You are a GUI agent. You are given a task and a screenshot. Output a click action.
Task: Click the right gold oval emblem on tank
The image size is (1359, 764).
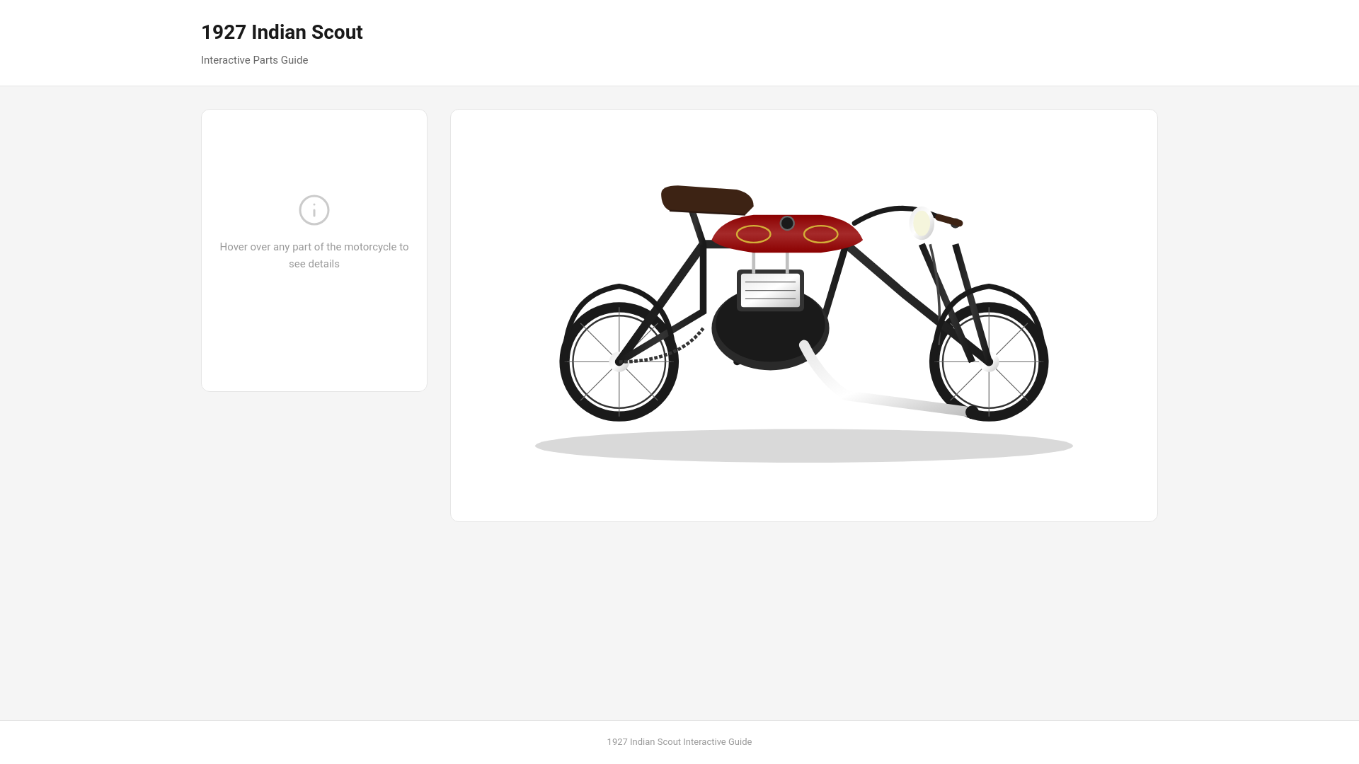pyautogui.click(x=820, y=234)
